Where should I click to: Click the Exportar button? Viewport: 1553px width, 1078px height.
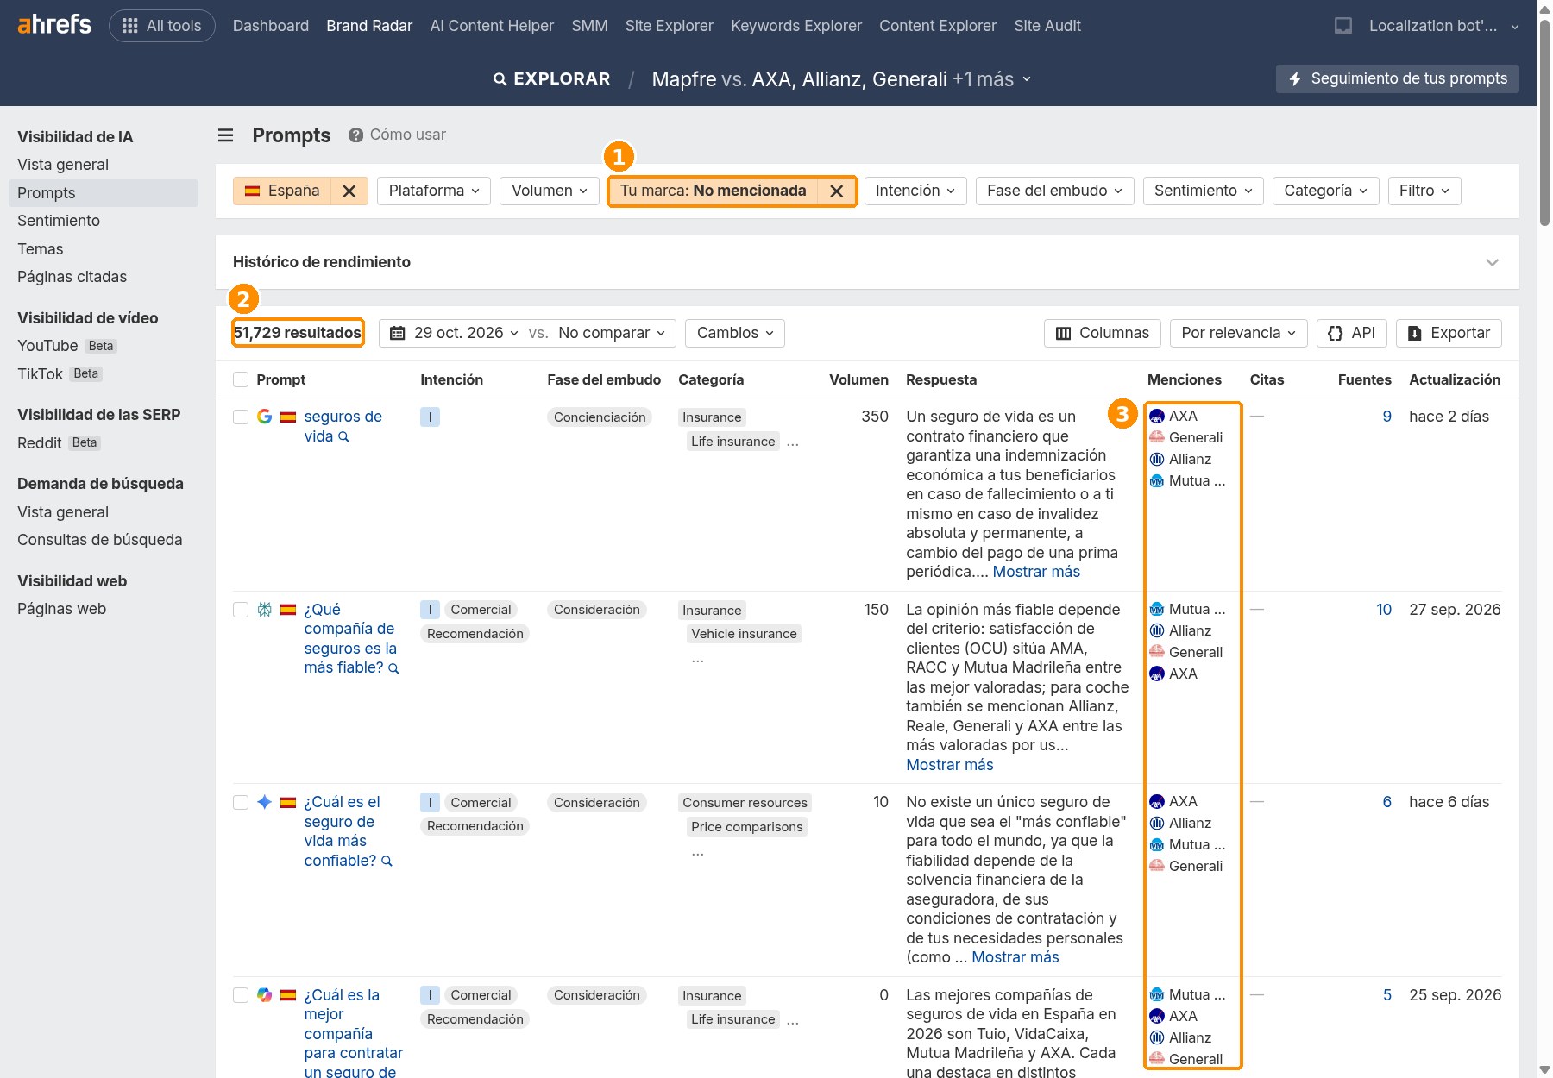point(1449,333)
